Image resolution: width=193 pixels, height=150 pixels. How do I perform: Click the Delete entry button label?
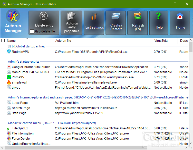[44, 25]
